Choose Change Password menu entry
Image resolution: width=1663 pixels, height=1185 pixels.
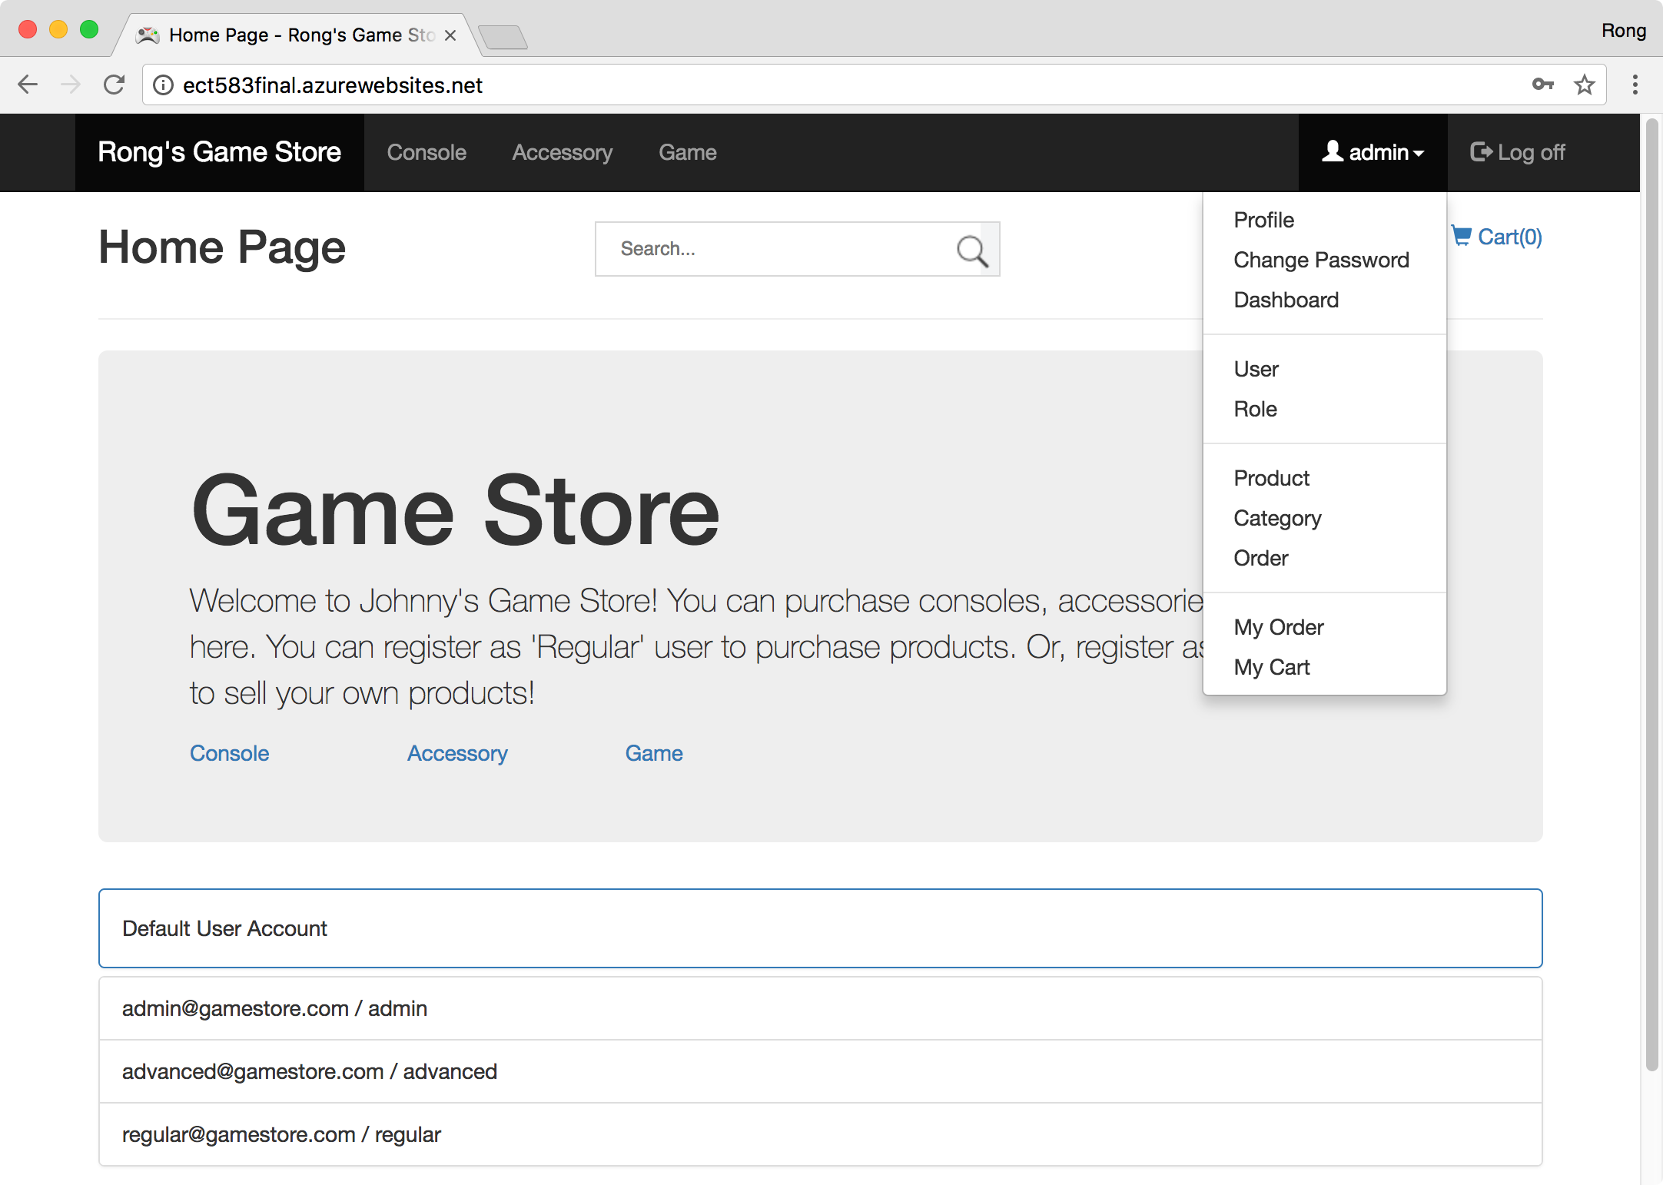tap(1321, 260)
